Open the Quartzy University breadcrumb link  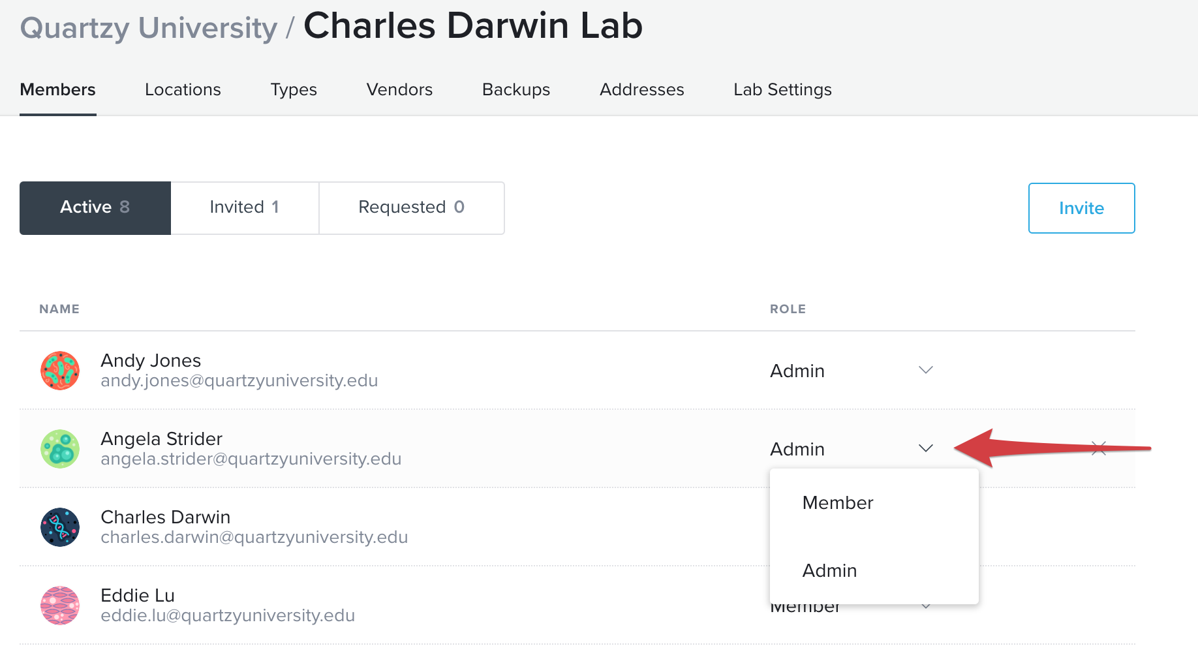[x=149, y=27]
